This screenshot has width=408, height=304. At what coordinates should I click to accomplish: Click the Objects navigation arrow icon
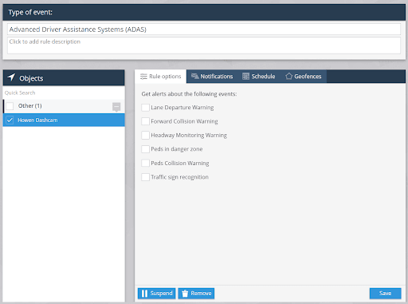point(11,77)
